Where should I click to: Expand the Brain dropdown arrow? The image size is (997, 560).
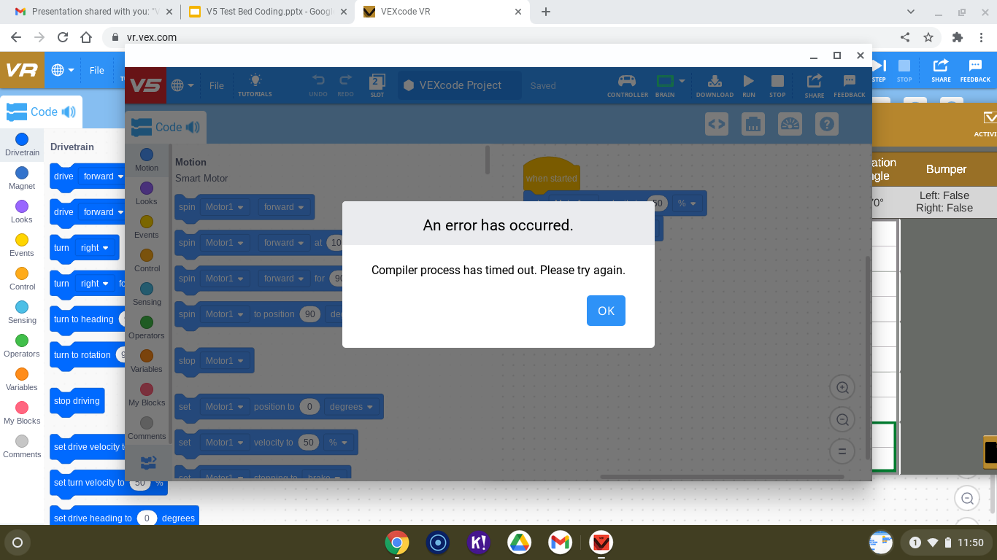click(x=682, y=81)
